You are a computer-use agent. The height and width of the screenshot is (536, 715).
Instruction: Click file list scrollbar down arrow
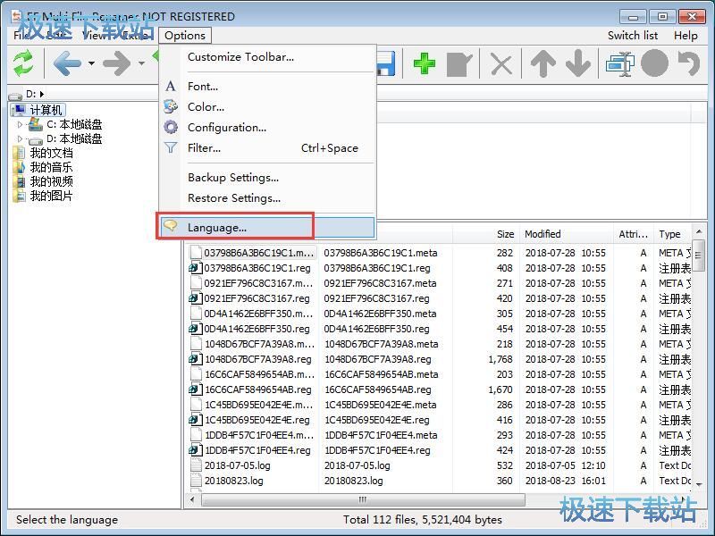pyautogui.click(x=699, y=485)
